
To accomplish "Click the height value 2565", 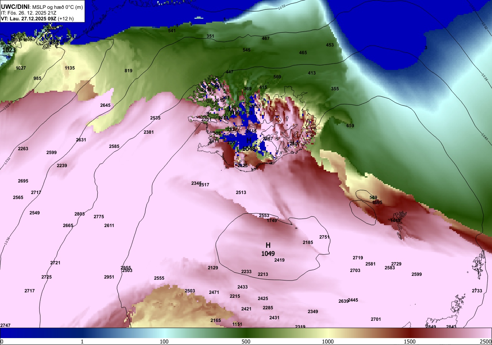I will 18,197.
